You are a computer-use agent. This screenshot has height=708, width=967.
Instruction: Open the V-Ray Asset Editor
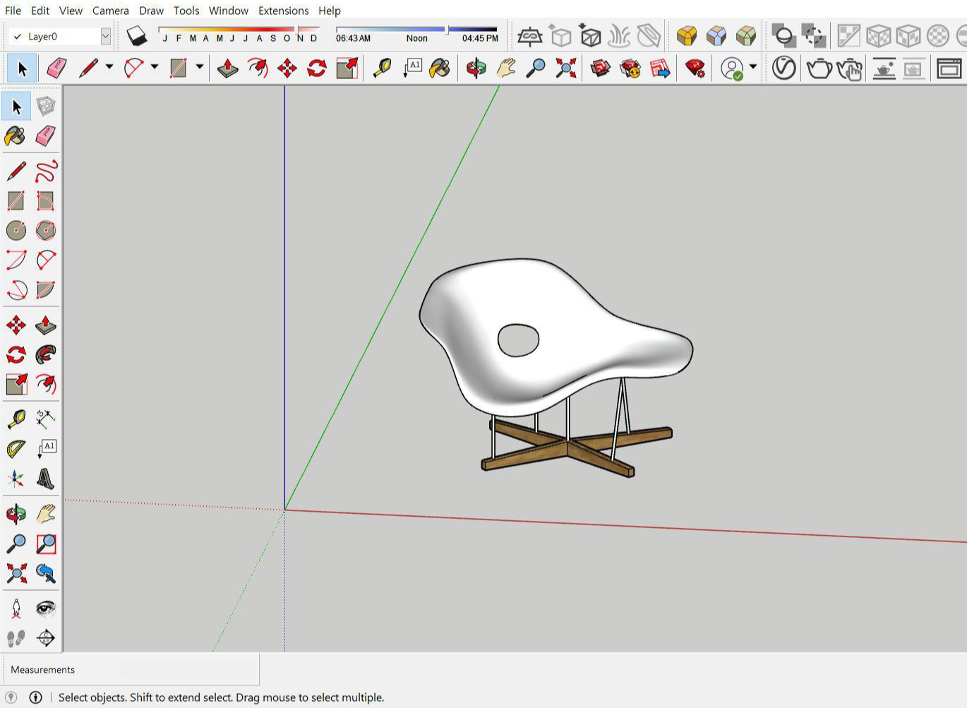tap(784, 68)
